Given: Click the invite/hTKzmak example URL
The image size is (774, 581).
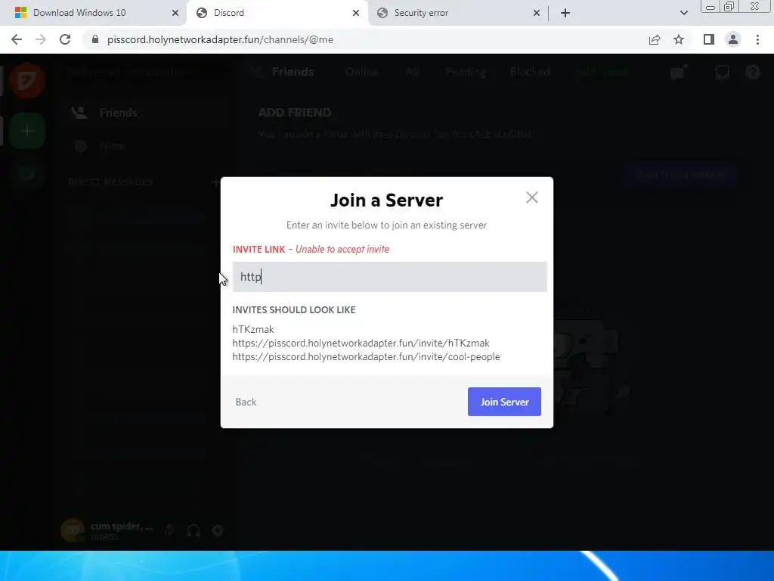Looking at the screenshot, I should 361,343.
